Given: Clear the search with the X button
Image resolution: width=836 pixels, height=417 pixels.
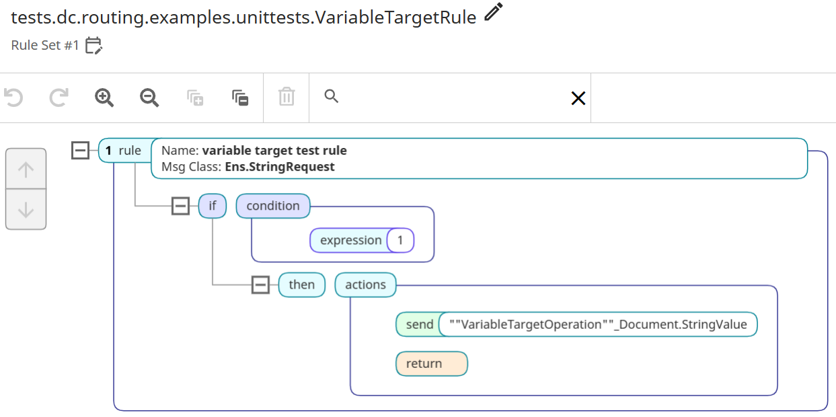Looking at the screenshot, I should coord(578,98).
